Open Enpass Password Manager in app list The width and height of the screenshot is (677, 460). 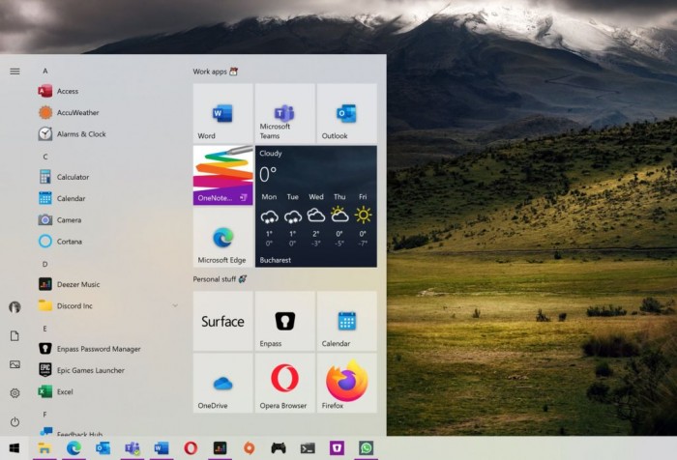[x=108, y=349]
